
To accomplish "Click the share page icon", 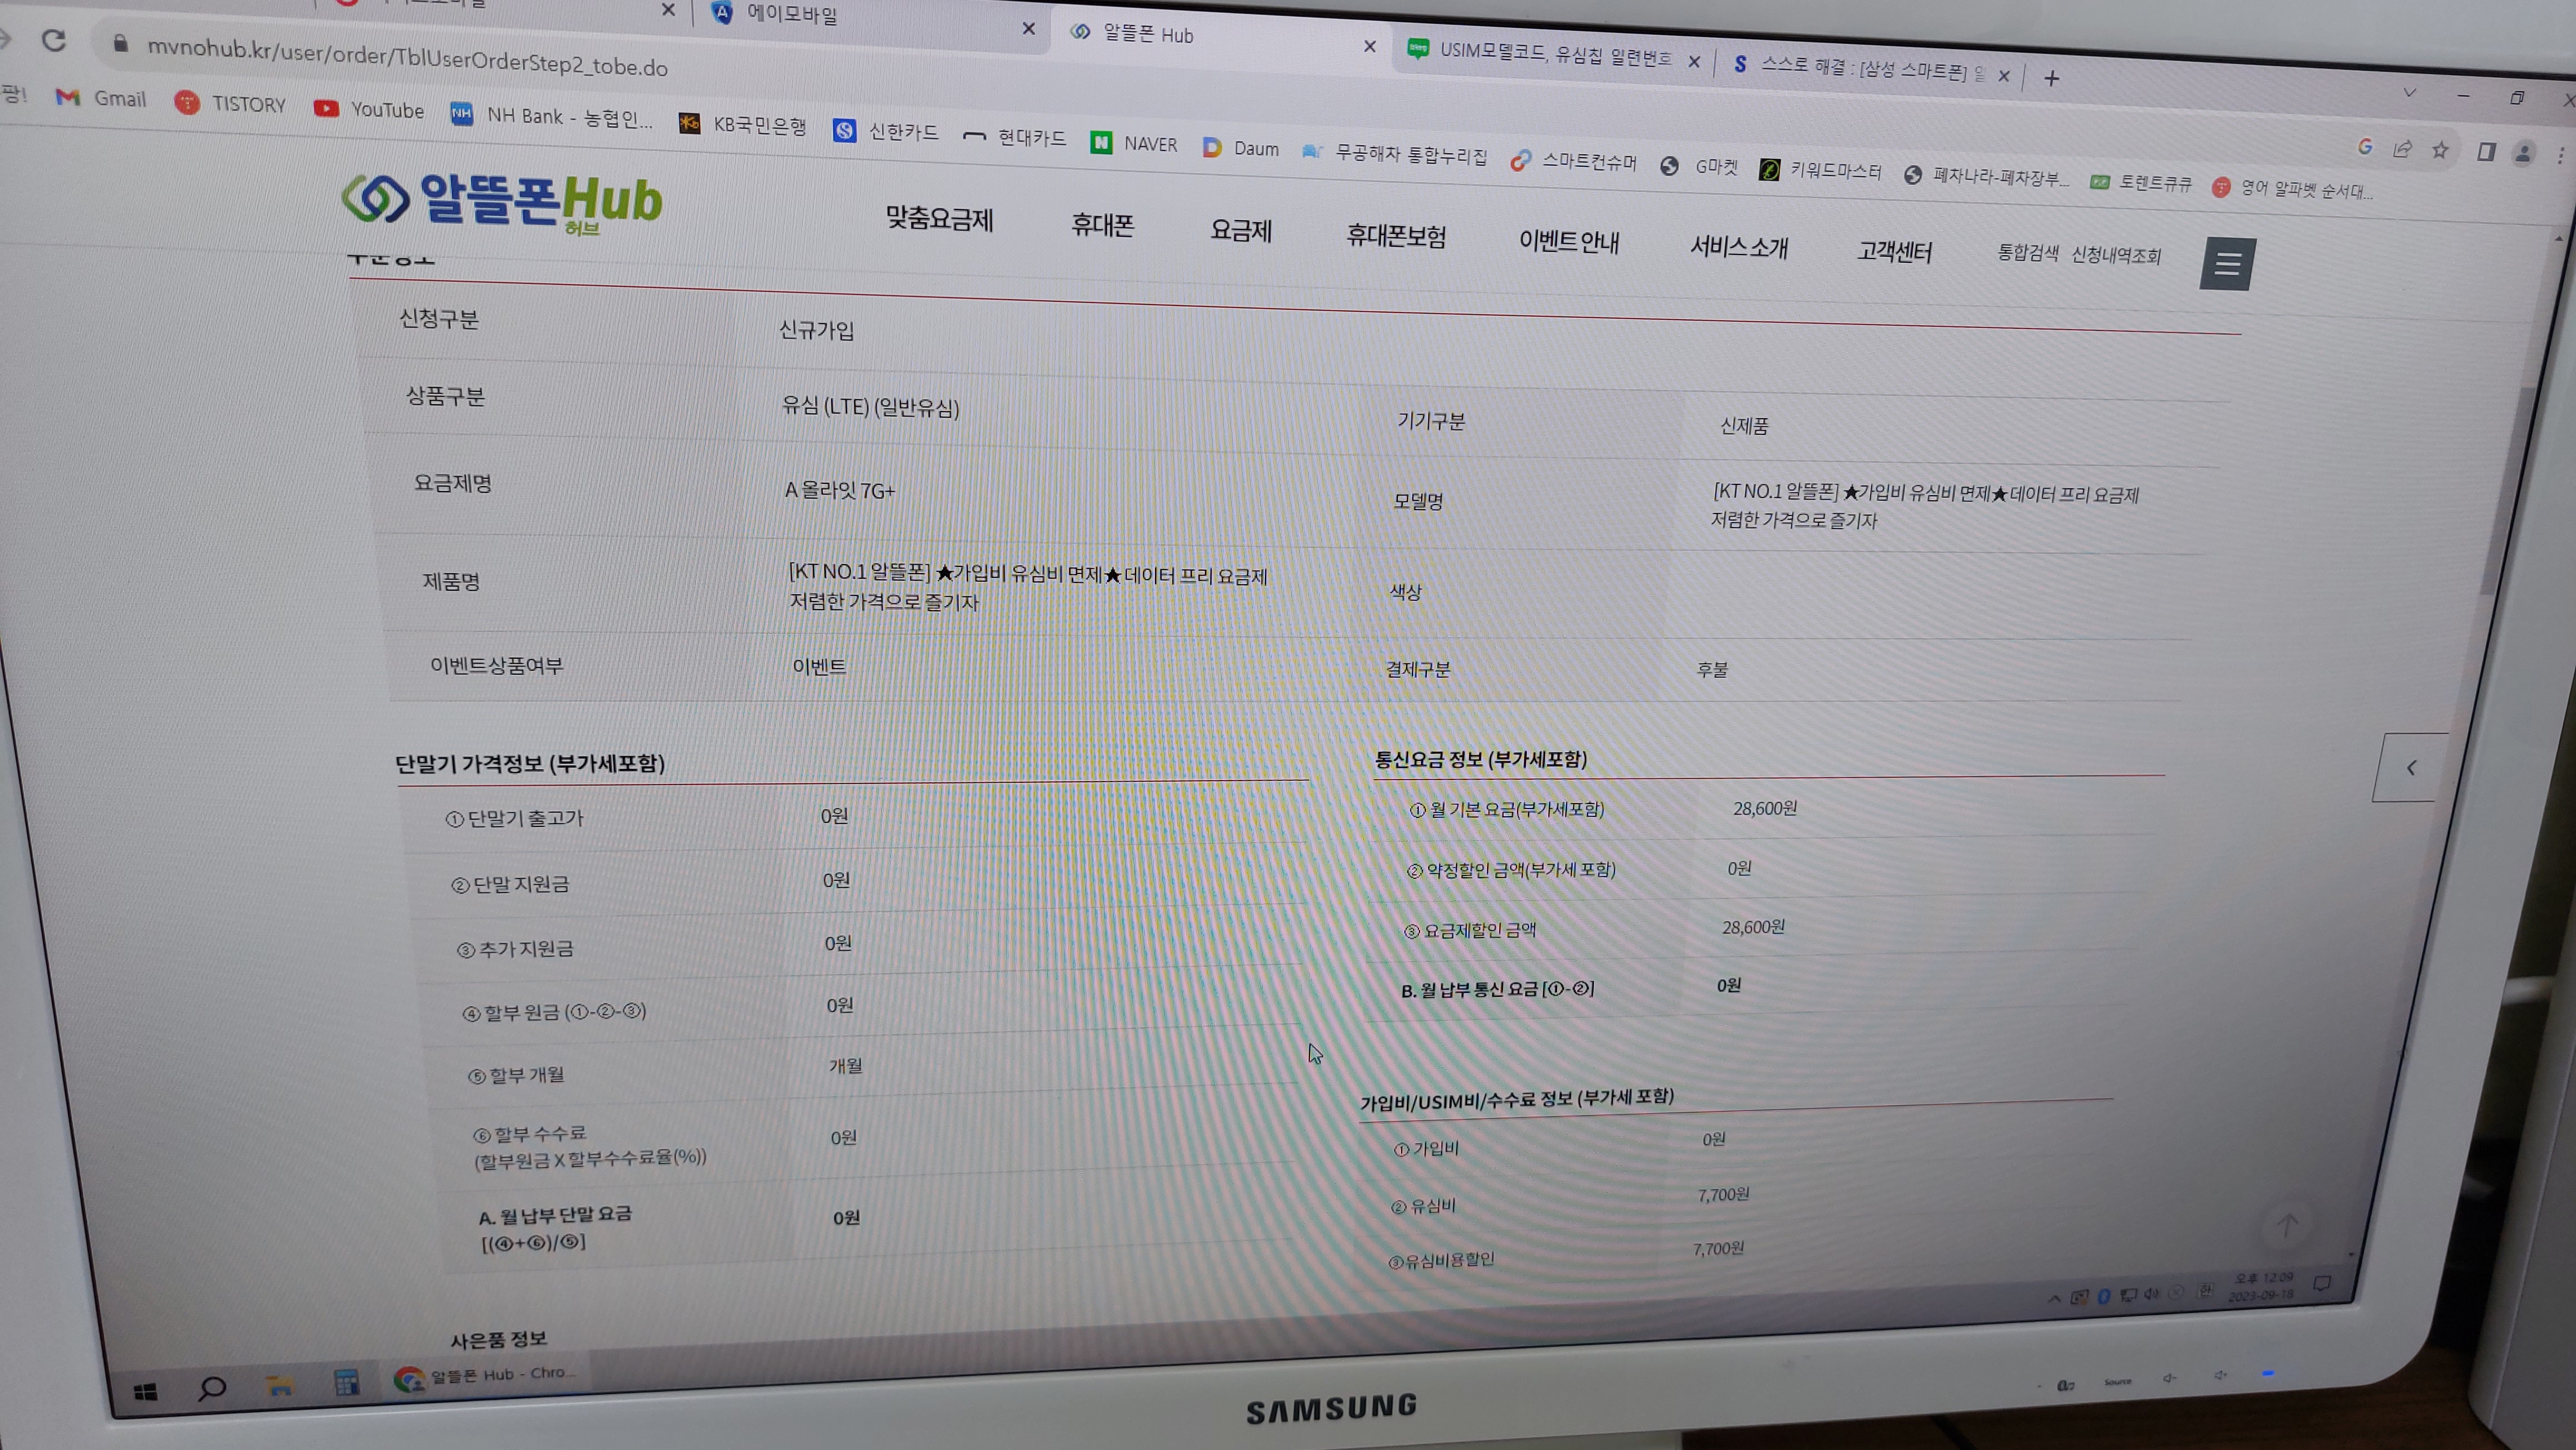I will [x=2402, y=149].
